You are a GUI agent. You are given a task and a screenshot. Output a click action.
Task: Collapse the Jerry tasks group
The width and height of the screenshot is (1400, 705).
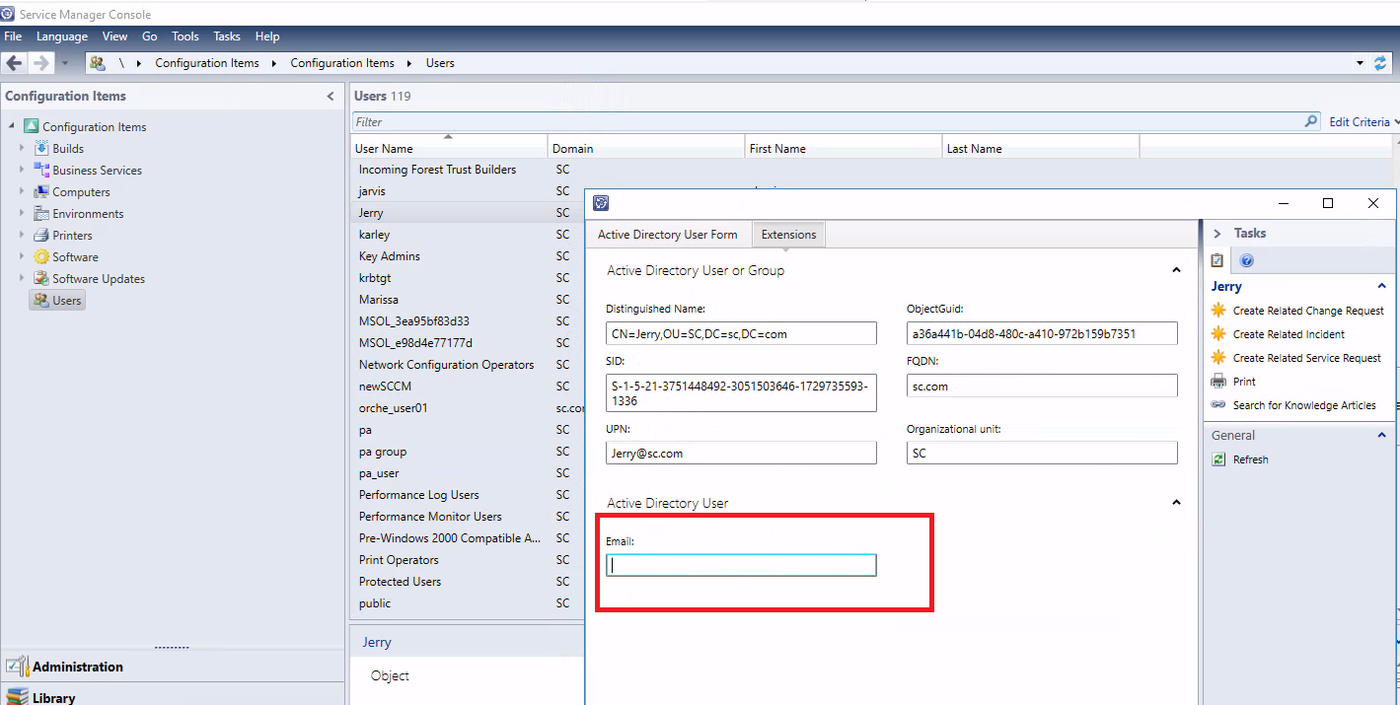1381,286
